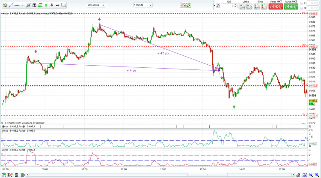Click the '+ 47 pts' label
The image size is (321, 178).
(x=163, y=54)
